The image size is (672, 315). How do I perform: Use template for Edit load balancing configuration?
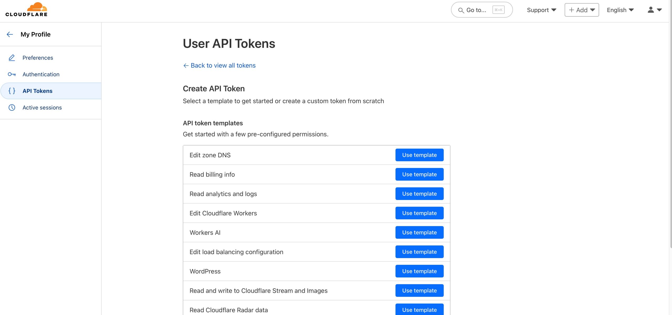pos(419,252)
